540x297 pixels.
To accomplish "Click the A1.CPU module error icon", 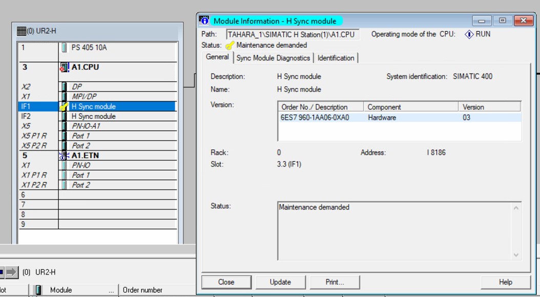I will (64, 67).
